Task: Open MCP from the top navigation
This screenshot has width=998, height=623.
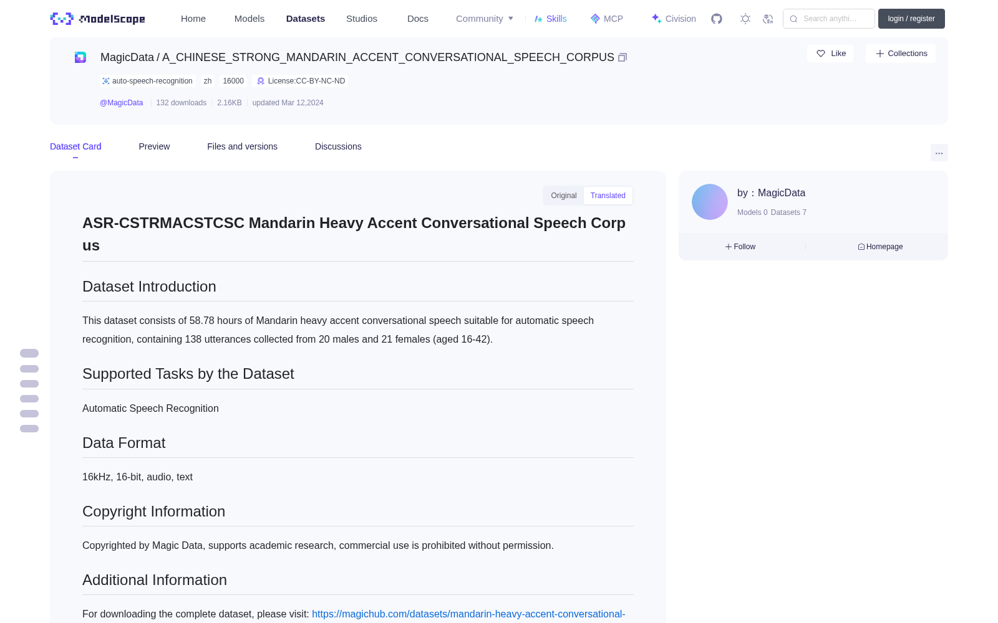Action: coord(607,19)
